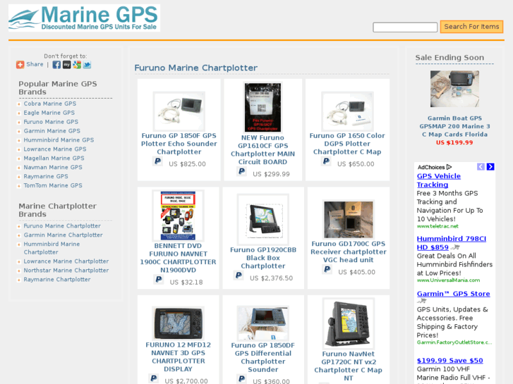Open Furuno GP 1850DF thumbnail image
The width and height of the screenshot is (513, 384).
click(263, 323)
